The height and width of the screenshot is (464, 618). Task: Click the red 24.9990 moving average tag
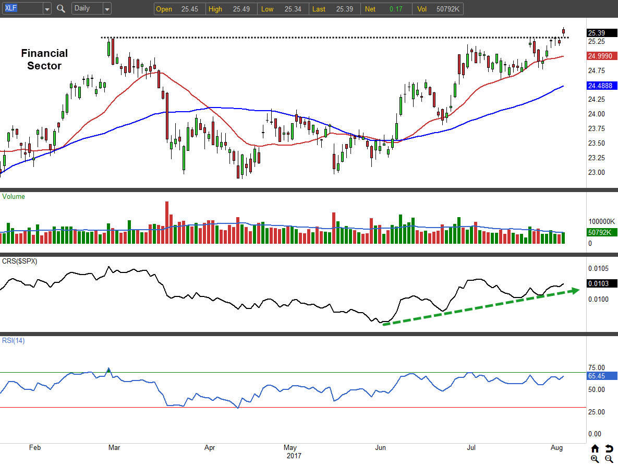(602, 56)
